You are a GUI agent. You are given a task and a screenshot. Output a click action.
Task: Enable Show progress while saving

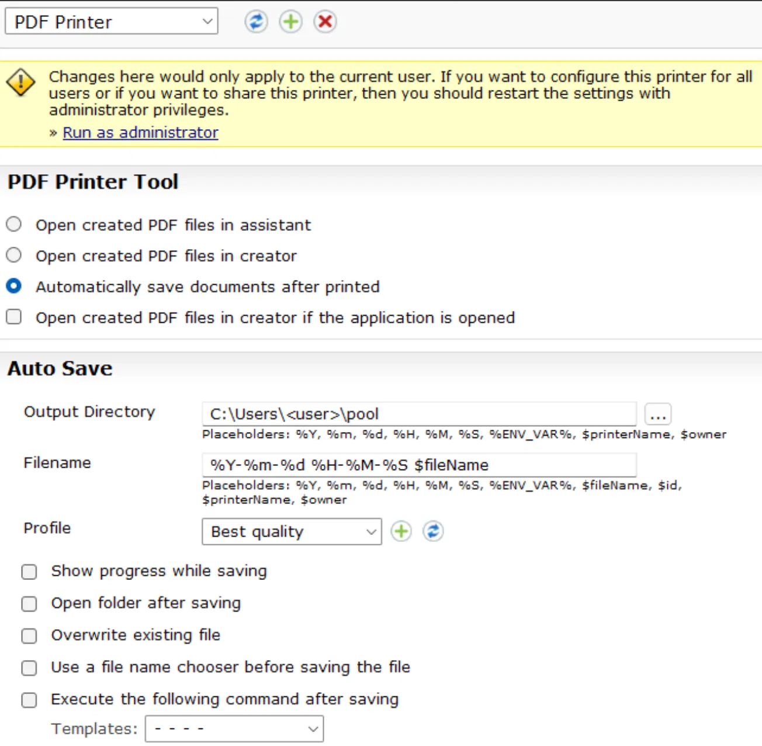29,571
